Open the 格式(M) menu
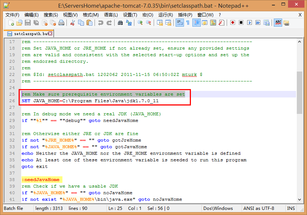This screenshot has width=307, height=215. [x=91, y=15]
